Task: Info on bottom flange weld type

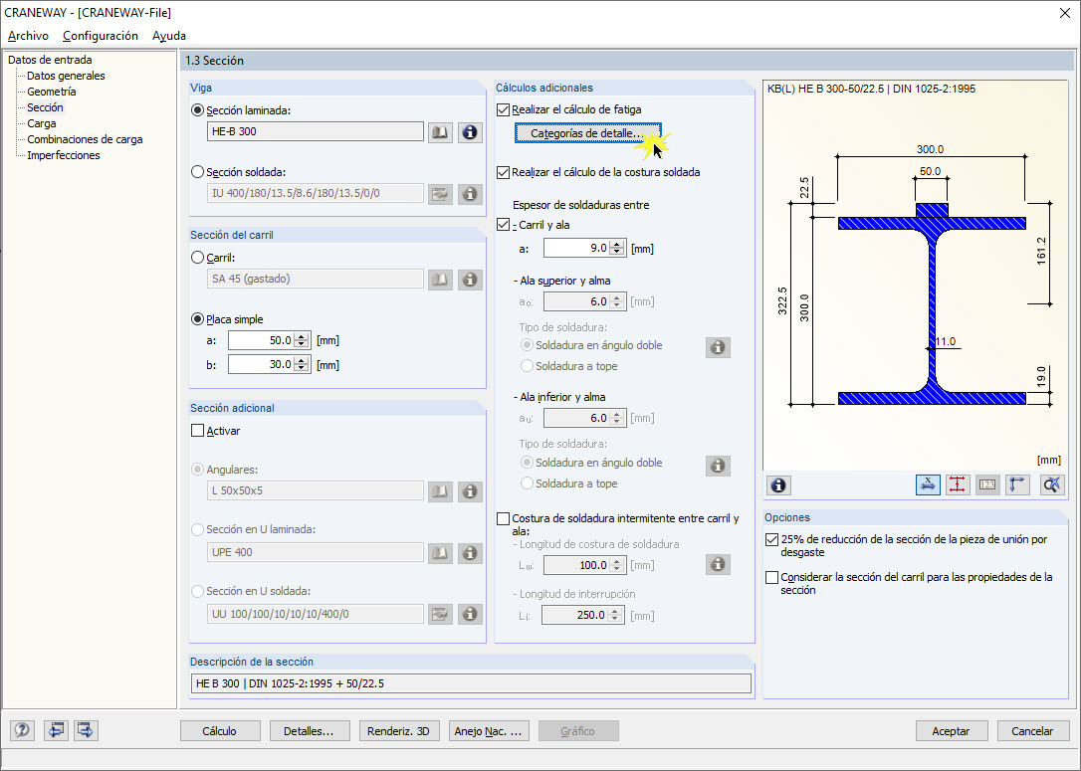Action: (x=718, y=466)
